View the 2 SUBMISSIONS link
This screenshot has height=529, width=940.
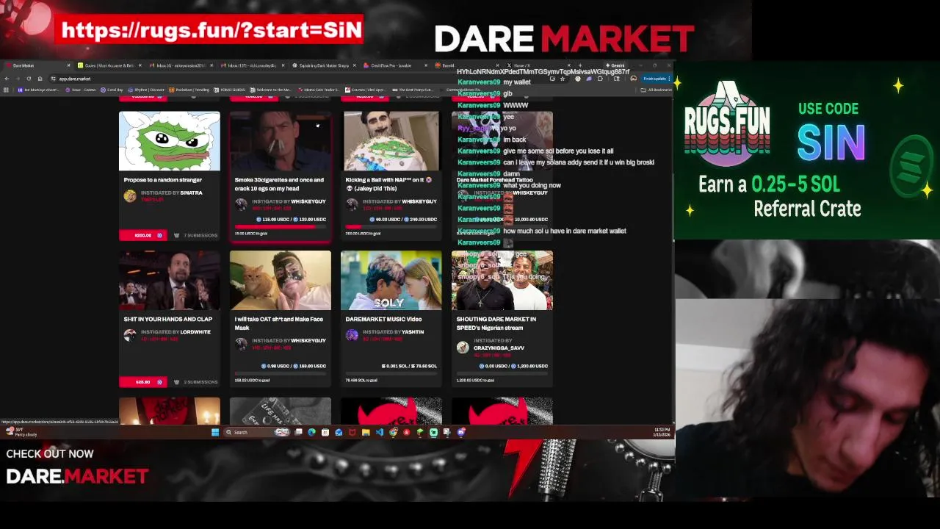[x=195, y=382]
